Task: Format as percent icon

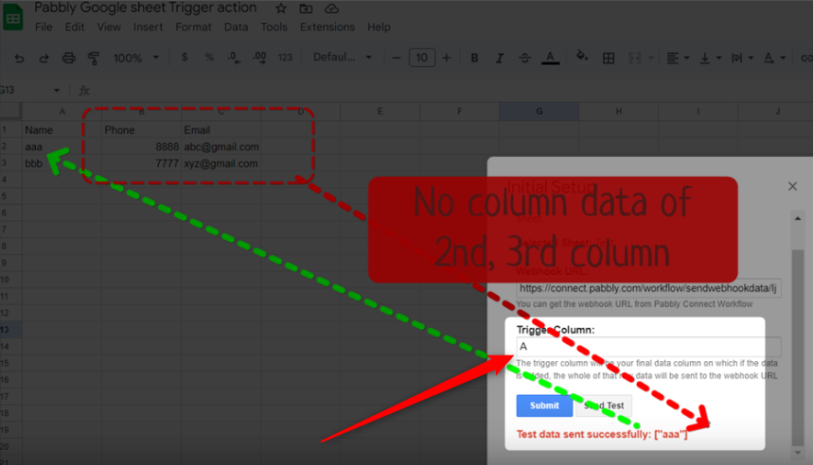Action: 209,58
